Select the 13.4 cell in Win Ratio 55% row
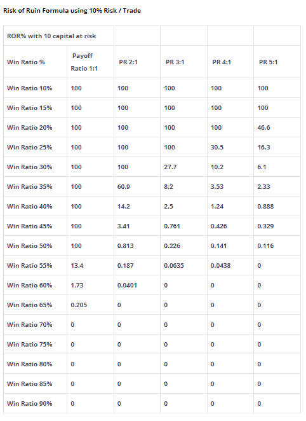The width and height of the screenshot is (306, 421). (x=90, y=265)
